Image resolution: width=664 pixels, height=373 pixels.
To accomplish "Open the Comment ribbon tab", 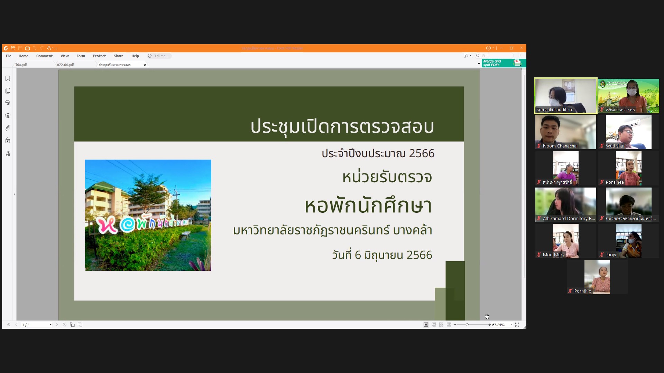I will 44,56.
